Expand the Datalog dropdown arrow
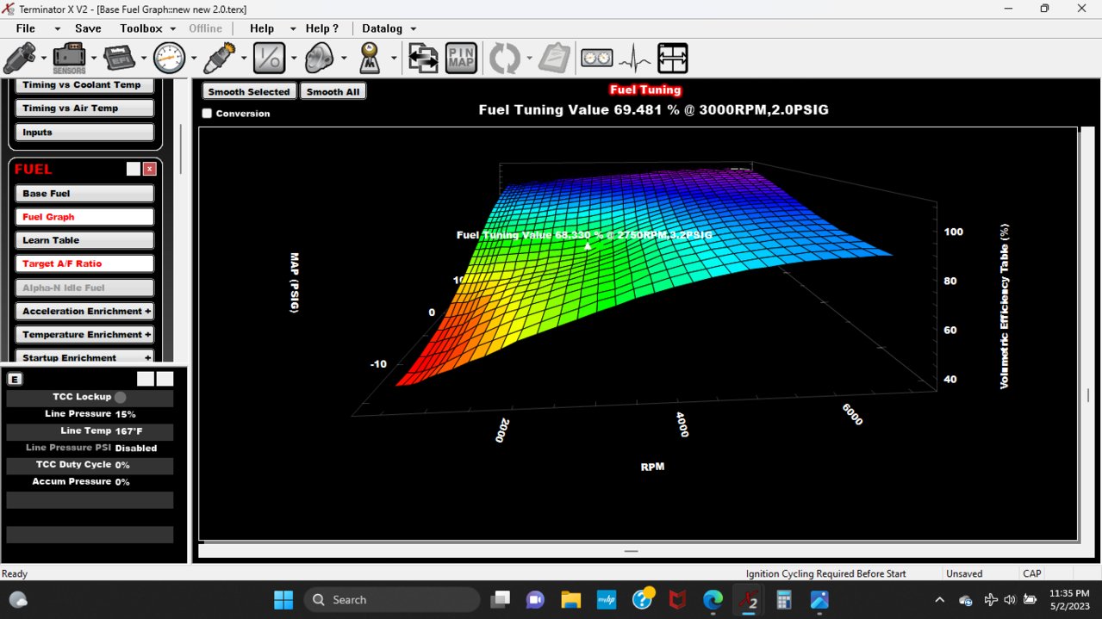The image size is (1102, 619). pyautogui.click(x=413, y=28)
